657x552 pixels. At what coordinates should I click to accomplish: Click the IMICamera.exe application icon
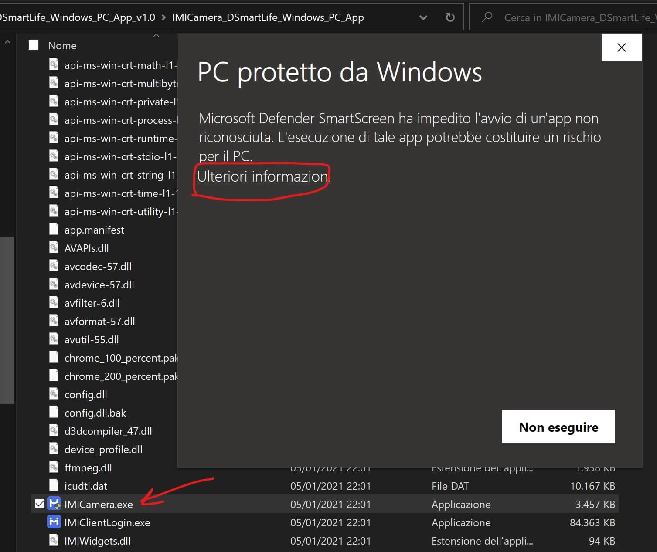pyautogui.click(x=54, y=504)
